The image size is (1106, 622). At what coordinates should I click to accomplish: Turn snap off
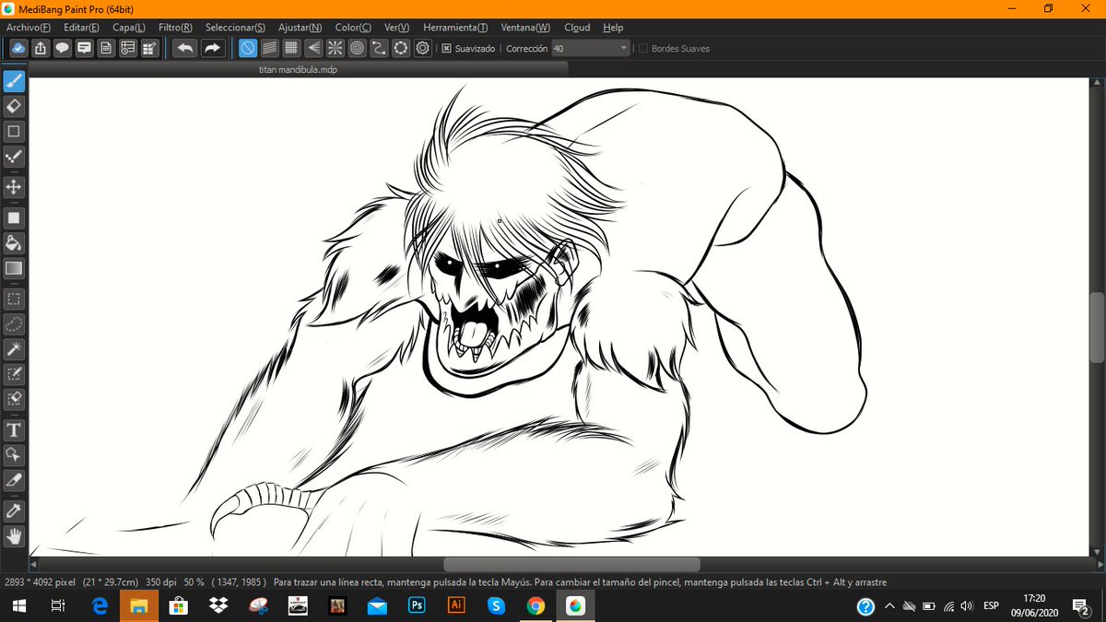(248, 48)
